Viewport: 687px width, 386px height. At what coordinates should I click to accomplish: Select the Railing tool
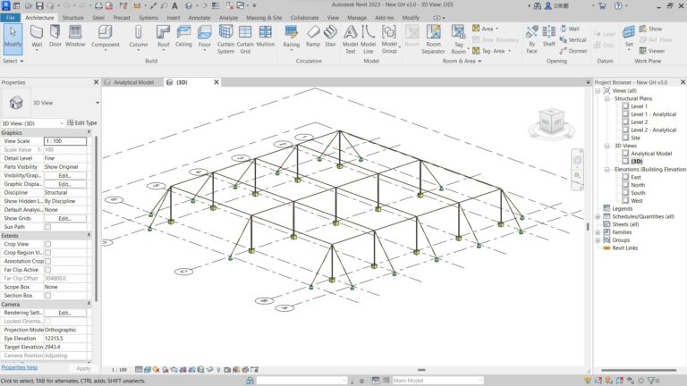point(291,36)
